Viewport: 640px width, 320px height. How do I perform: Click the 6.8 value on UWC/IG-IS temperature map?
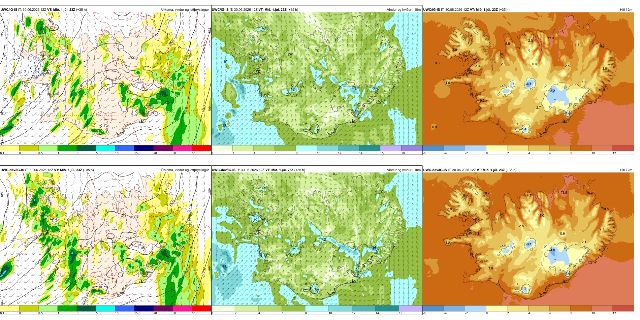click(x=435, y=127)
